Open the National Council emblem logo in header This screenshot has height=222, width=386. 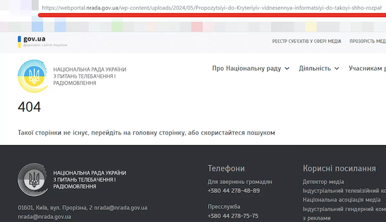pos(33,76)
